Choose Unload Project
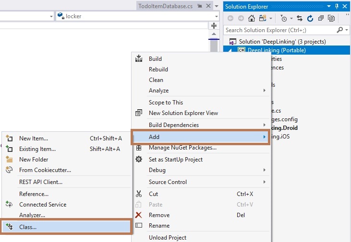The image size is (351, 242). [x=201, y=238]
